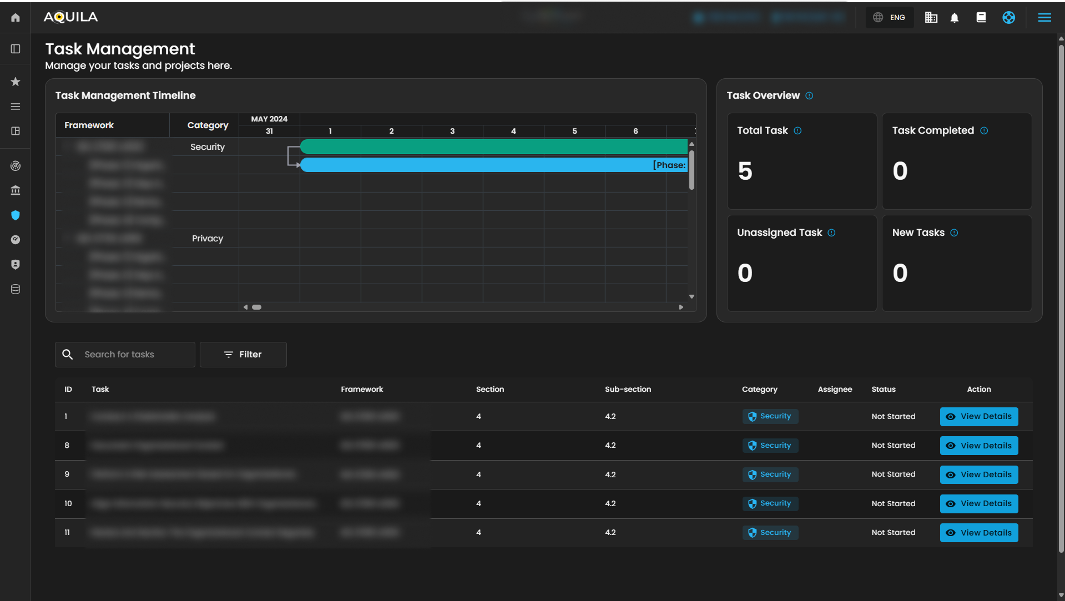Image resolution: width=1065 pixels, height=601 pixels.
Task: Open the hamburger menu at top right
Action: pyautogui.click(x=1044, y=18)
